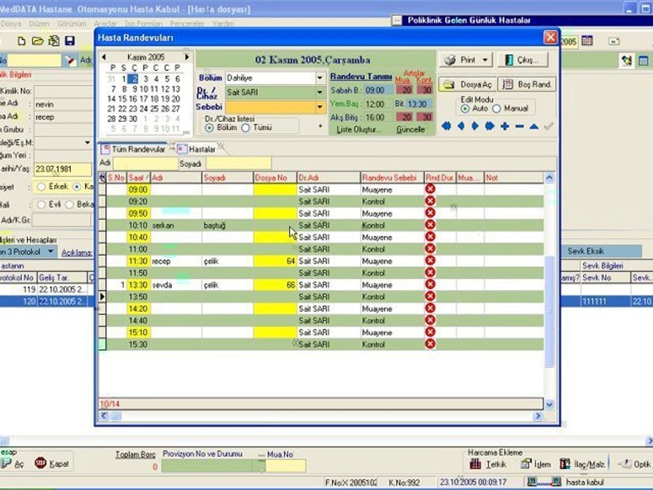Open the Bölüm Dahiliye dropdown
This screenshot has height=490, width=653.
point(320,78)
